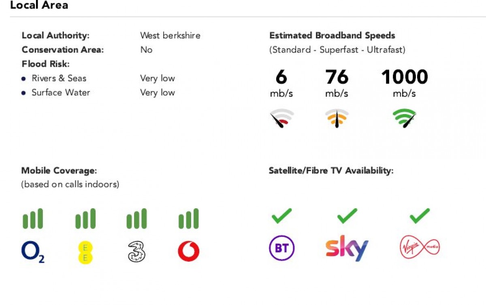The image size is (486, 305).
Task: Click the green checkmark above Sky
Action: click(x=347, y=216)
